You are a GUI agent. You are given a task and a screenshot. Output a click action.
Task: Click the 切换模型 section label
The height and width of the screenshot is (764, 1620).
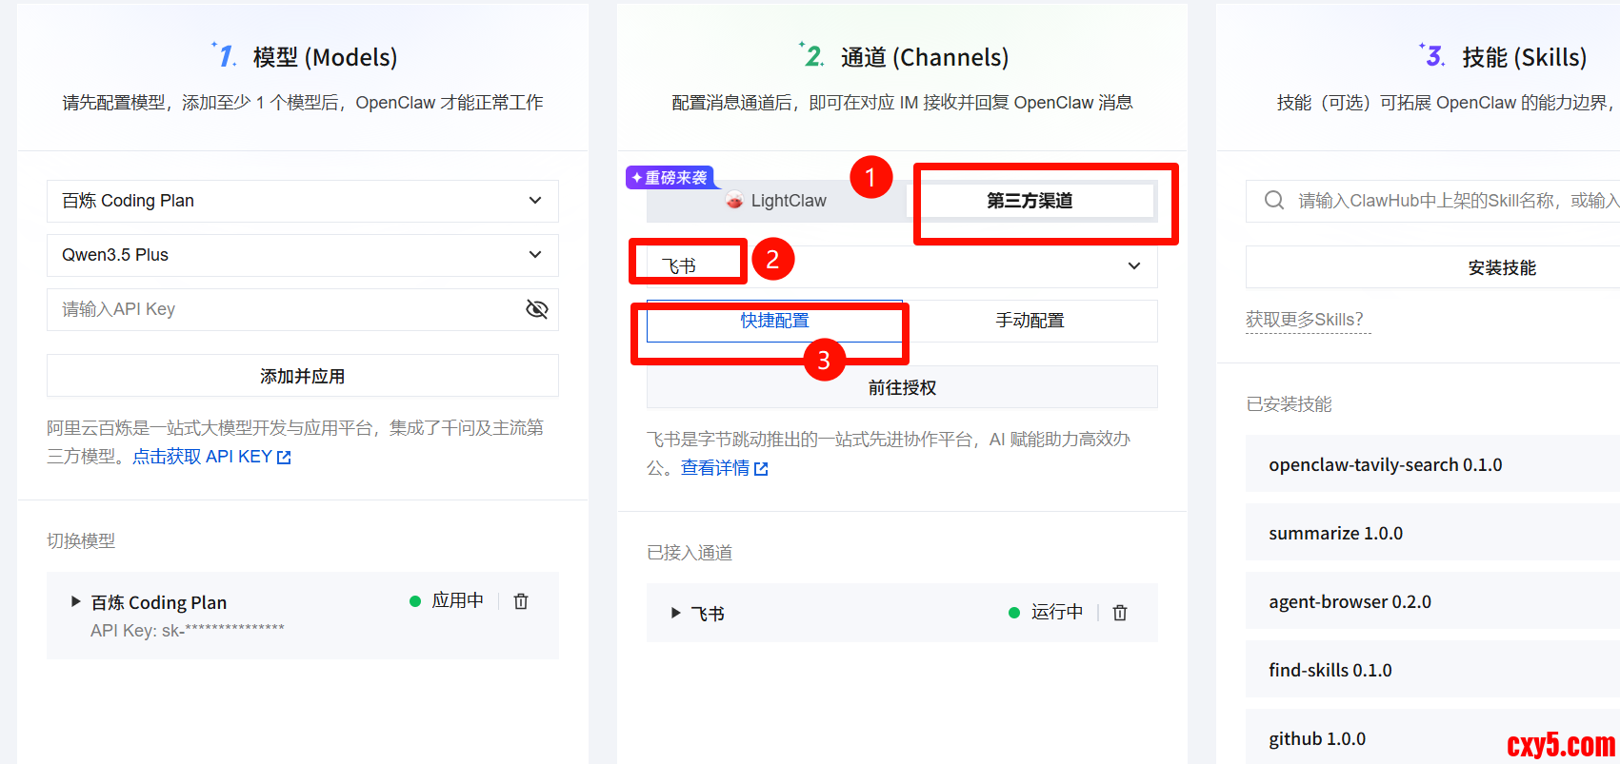pyautogui.click(x=81, y=540)
